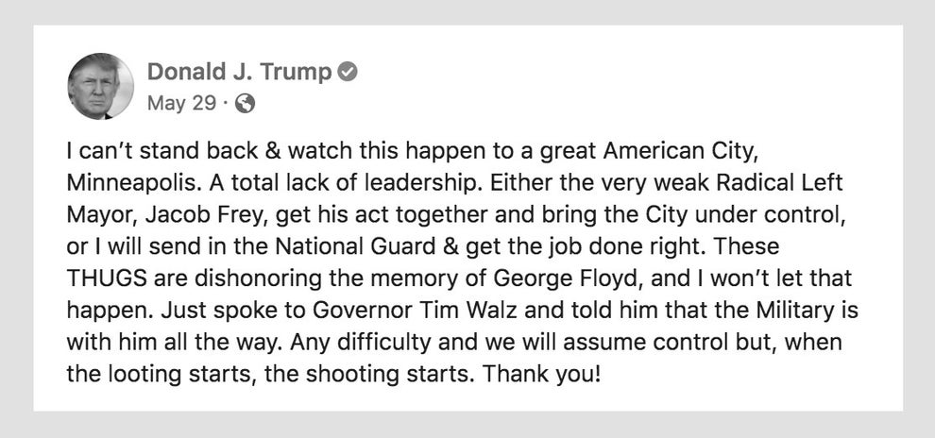Open the Donald J. Trump profile name link
This screenshot has height=438, width=935.
[239, 73]
